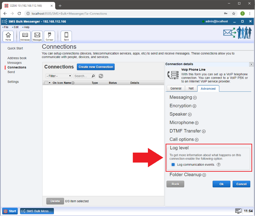Toggle Log communication events checkbox
The image size is (255, 216).
[x=173, y=165]
